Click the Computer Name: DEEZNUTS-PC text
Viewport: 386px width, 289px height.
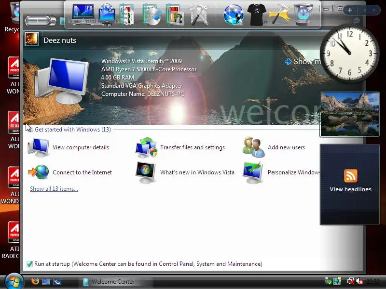click(x=142, y=94)
